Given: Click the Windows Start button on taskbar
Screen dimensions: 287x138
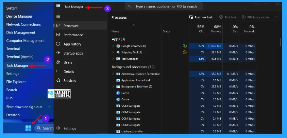Looking at the screenshot, I should 28,128.
